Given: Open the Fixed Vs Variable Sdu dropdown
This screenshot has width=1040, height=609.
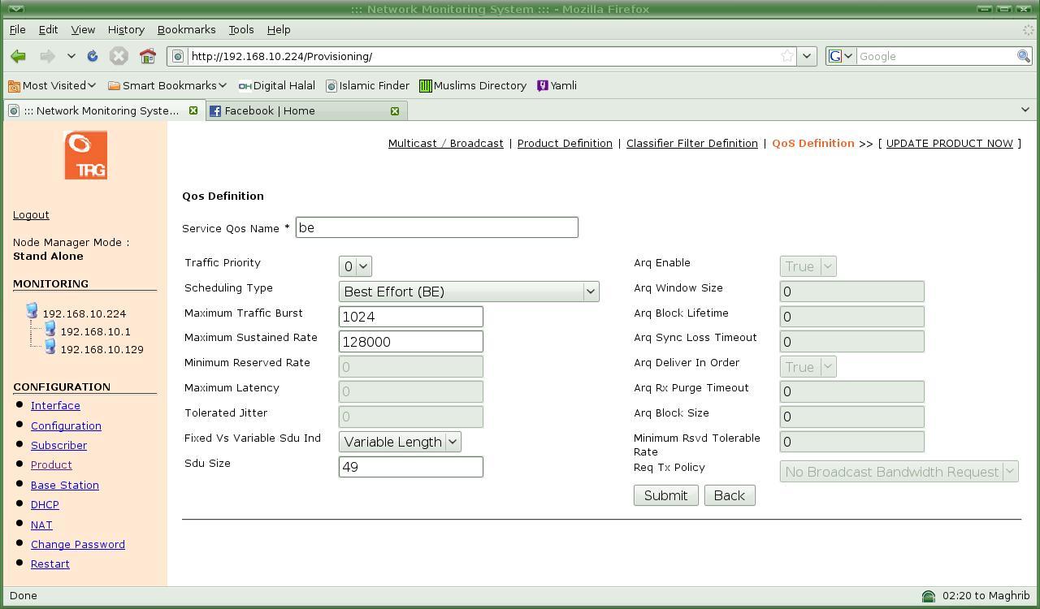Looking at the screenshot, I should [x=400, y=442].
